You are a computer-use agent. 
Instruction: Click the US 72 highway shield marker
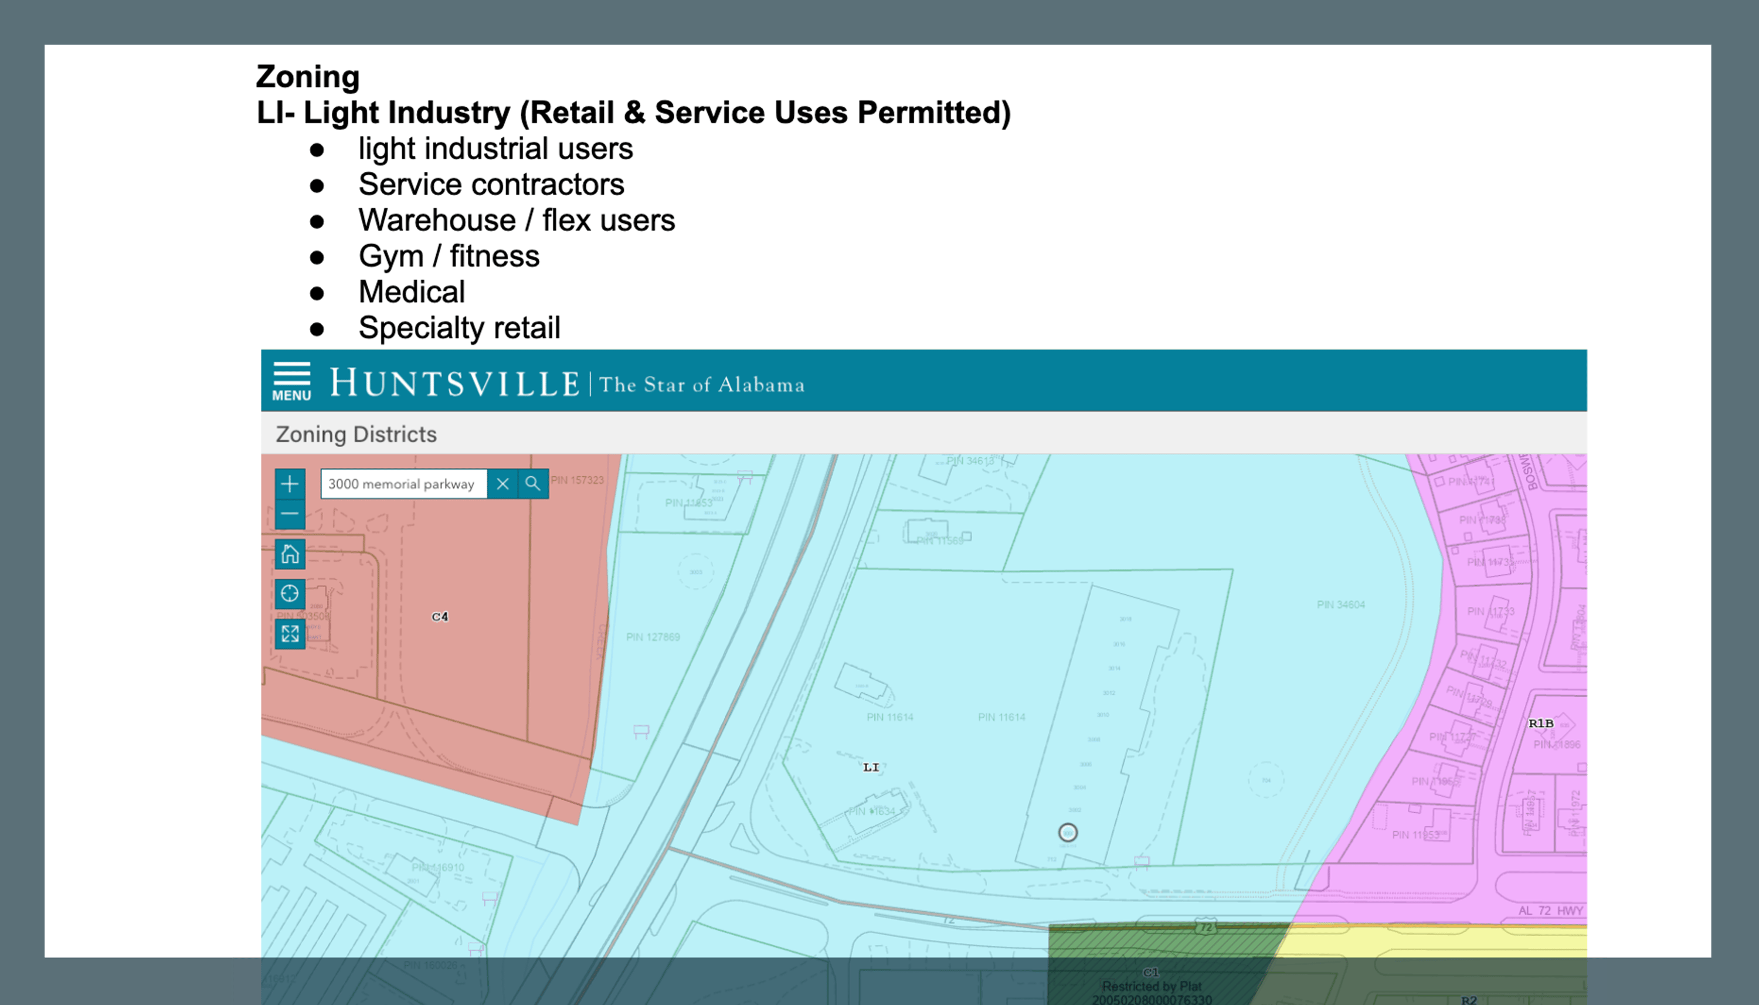(1205, 927)
